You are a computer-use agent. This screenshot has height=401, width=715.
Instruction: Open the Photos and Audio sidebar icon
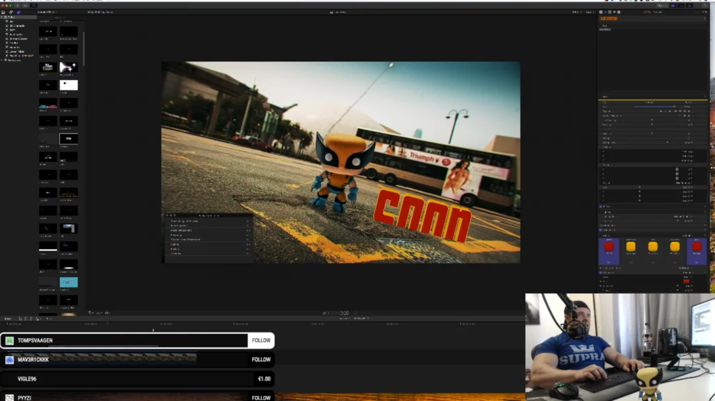(x=11, y=12)
